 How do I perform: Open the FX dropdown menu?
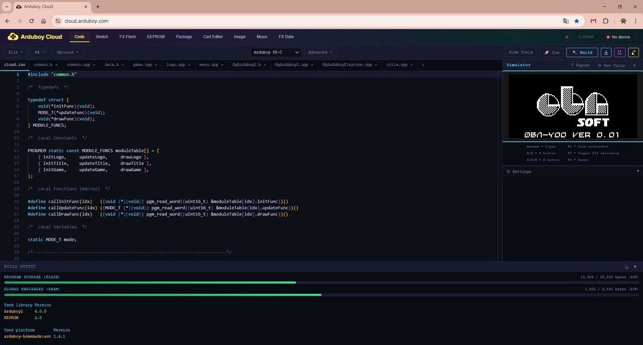[x=40, y=52]
